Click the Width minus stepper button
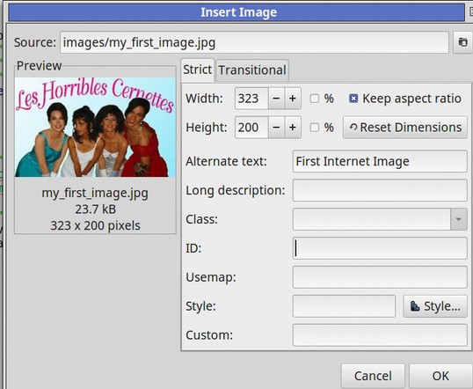The image size is (473, 389). (276, 99)
